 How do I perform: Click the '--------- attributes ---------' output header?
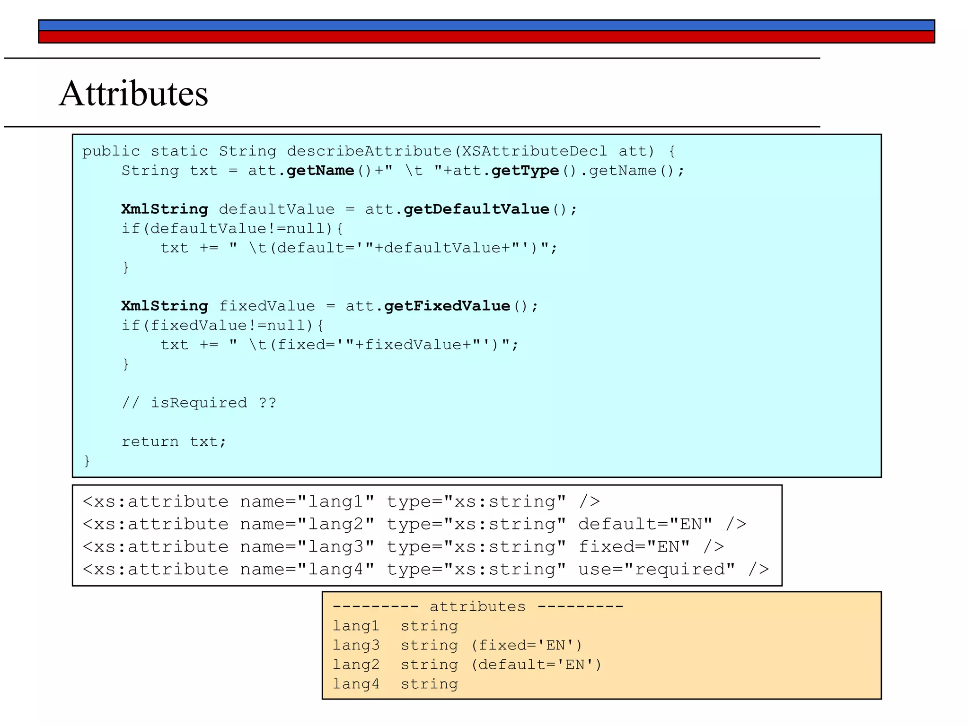[478, 606]
